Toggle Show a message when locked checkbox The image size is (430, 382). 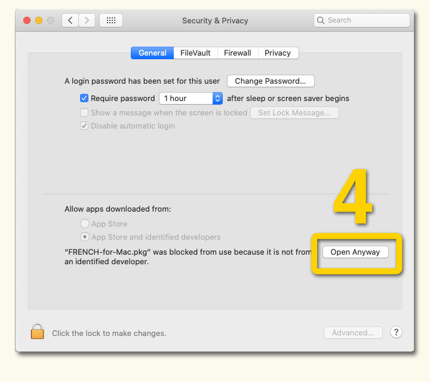point(84,112)
